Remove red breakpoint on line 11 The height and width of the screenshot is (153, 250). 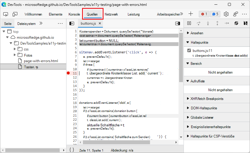[68, 73]
